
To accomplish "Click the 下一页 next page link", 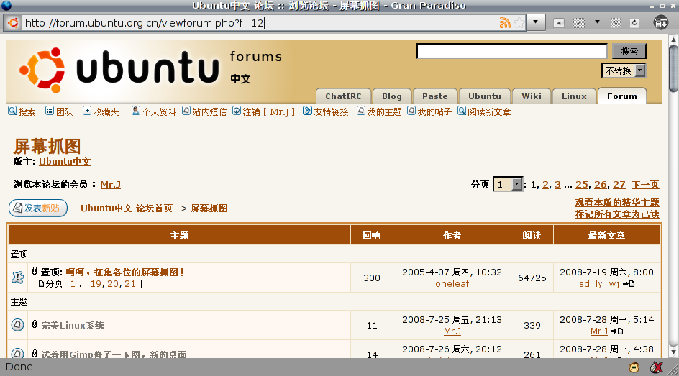I will point(644,185).
